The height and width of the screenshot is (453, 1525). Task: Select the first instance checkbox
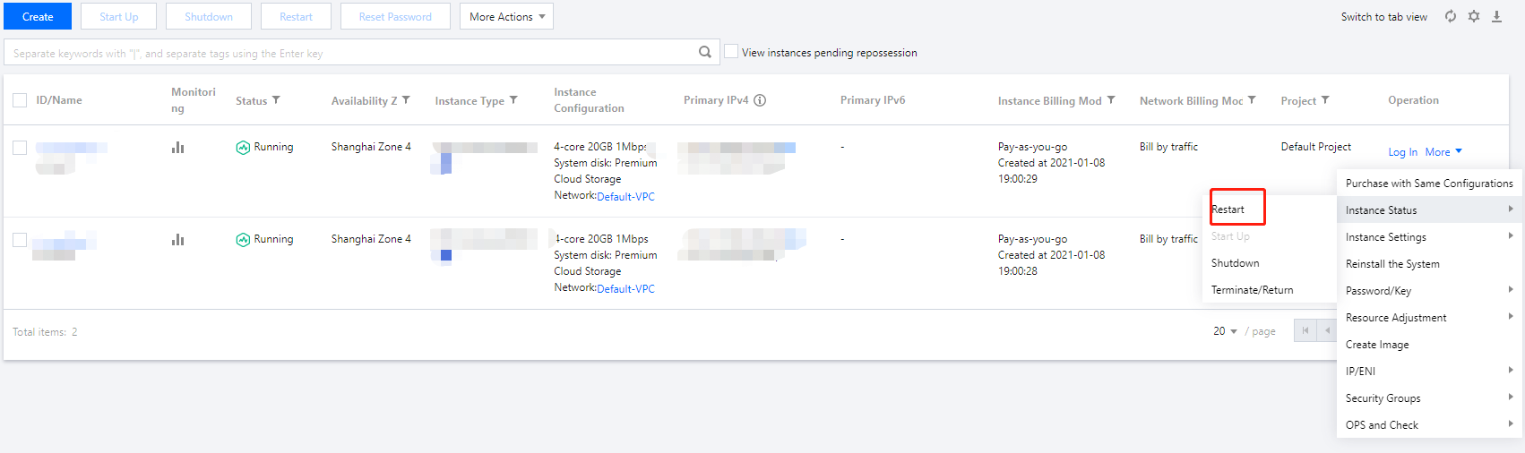[x=20, y=147]
